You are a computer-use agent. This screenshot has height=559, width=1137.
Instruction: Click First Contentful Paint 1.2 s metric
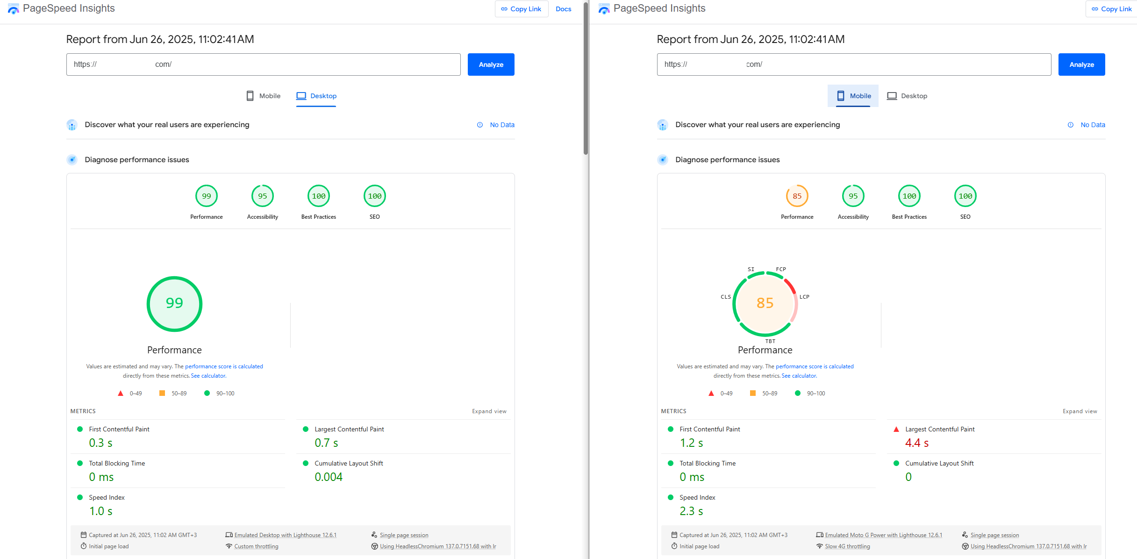tap(769, 437)
